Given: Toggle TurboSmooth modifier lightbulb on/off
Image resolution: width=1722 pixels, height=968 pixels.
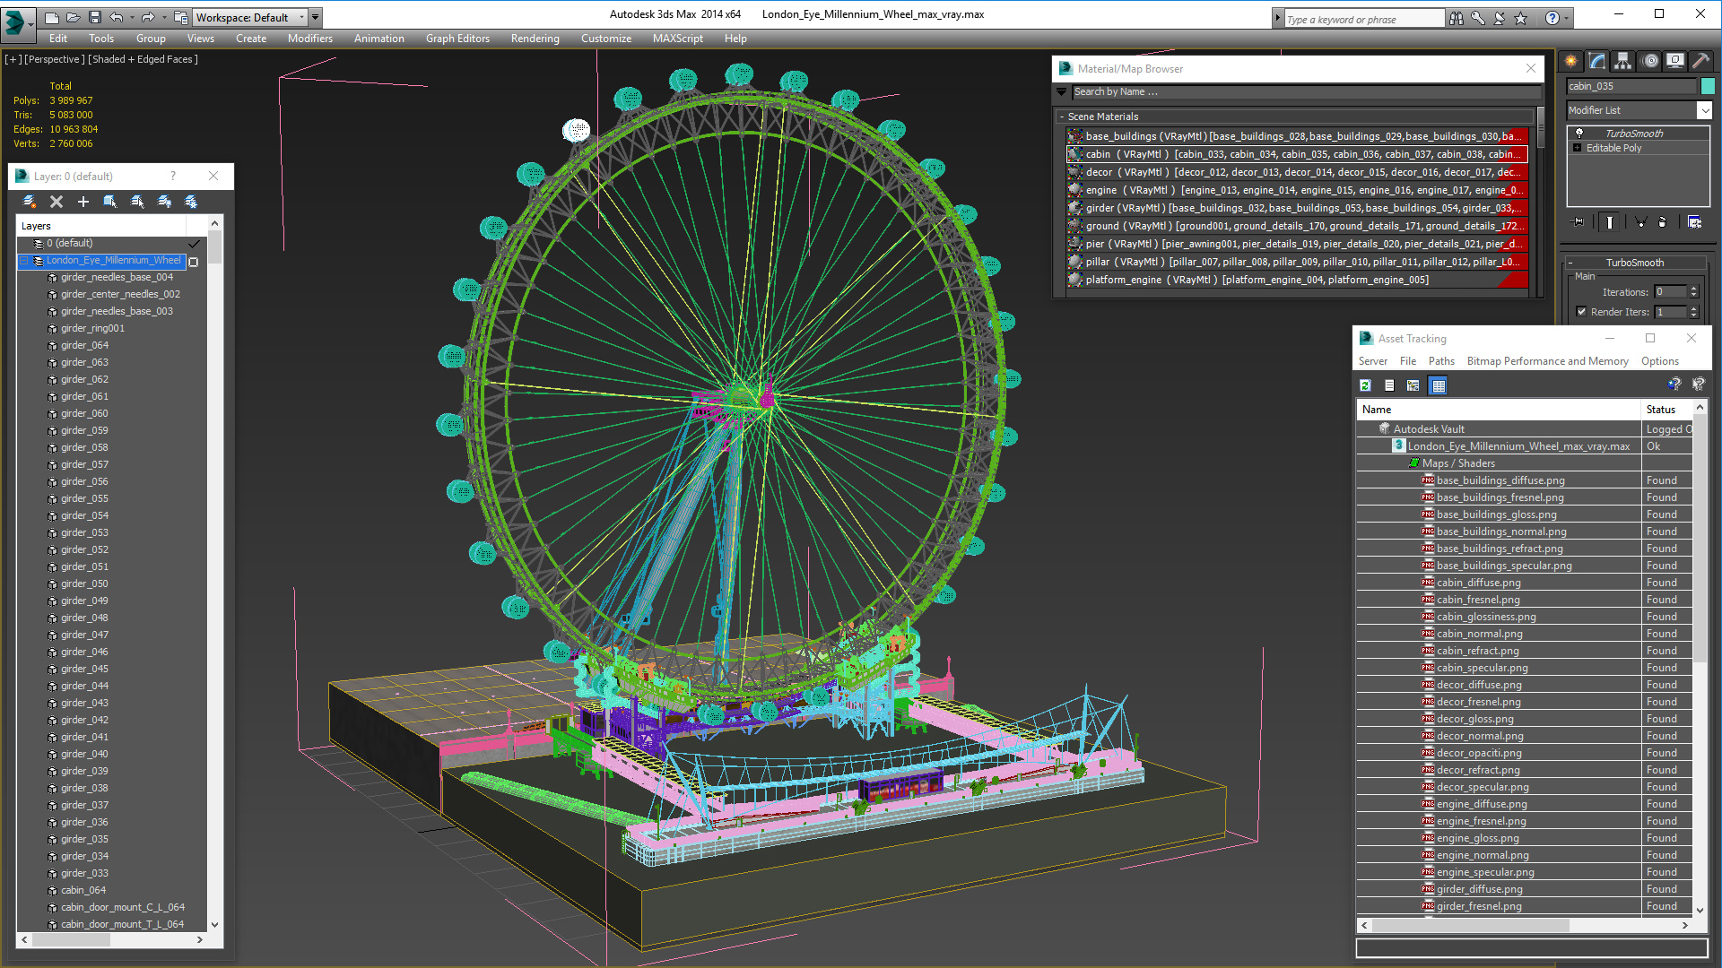Looking at the screenshot, I should (x=1579, y=134).
